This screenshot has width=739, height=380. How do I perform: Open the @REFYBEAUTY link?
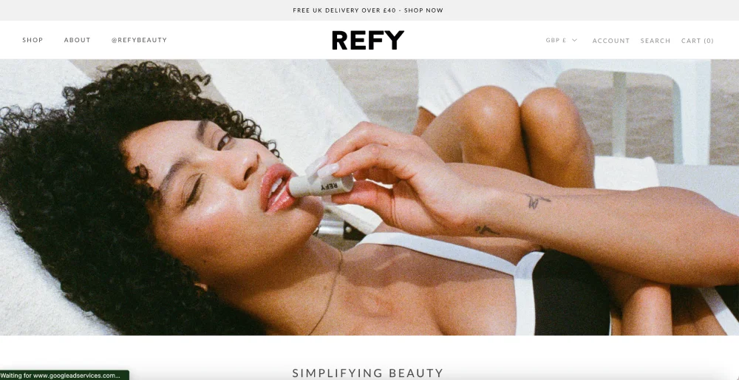point(139,40)
